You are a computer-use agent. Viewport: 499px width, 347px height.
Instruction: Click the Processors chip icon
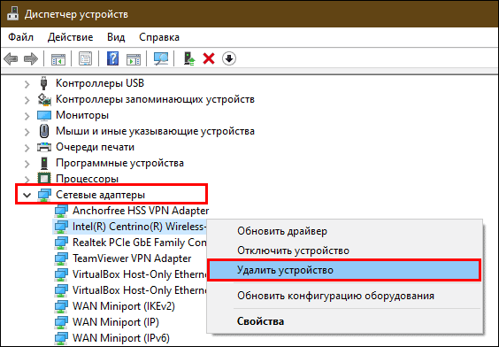coord(44,179)
